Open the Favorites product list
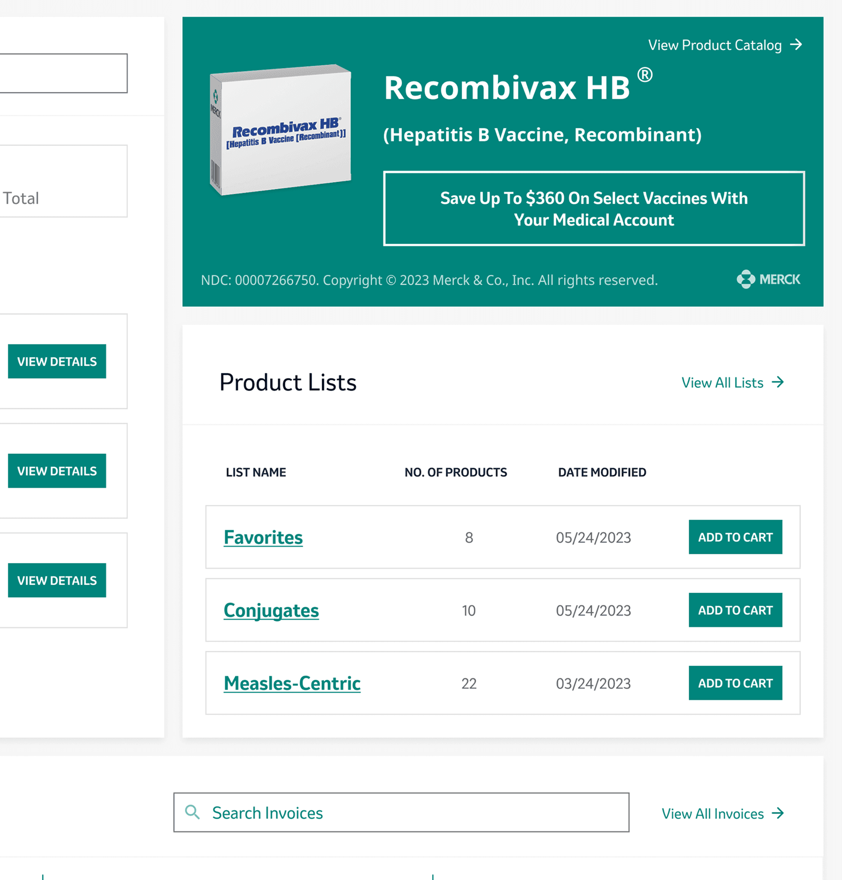Image resolution: width=842 pixels, height=880 pixels. pos(263,538)
